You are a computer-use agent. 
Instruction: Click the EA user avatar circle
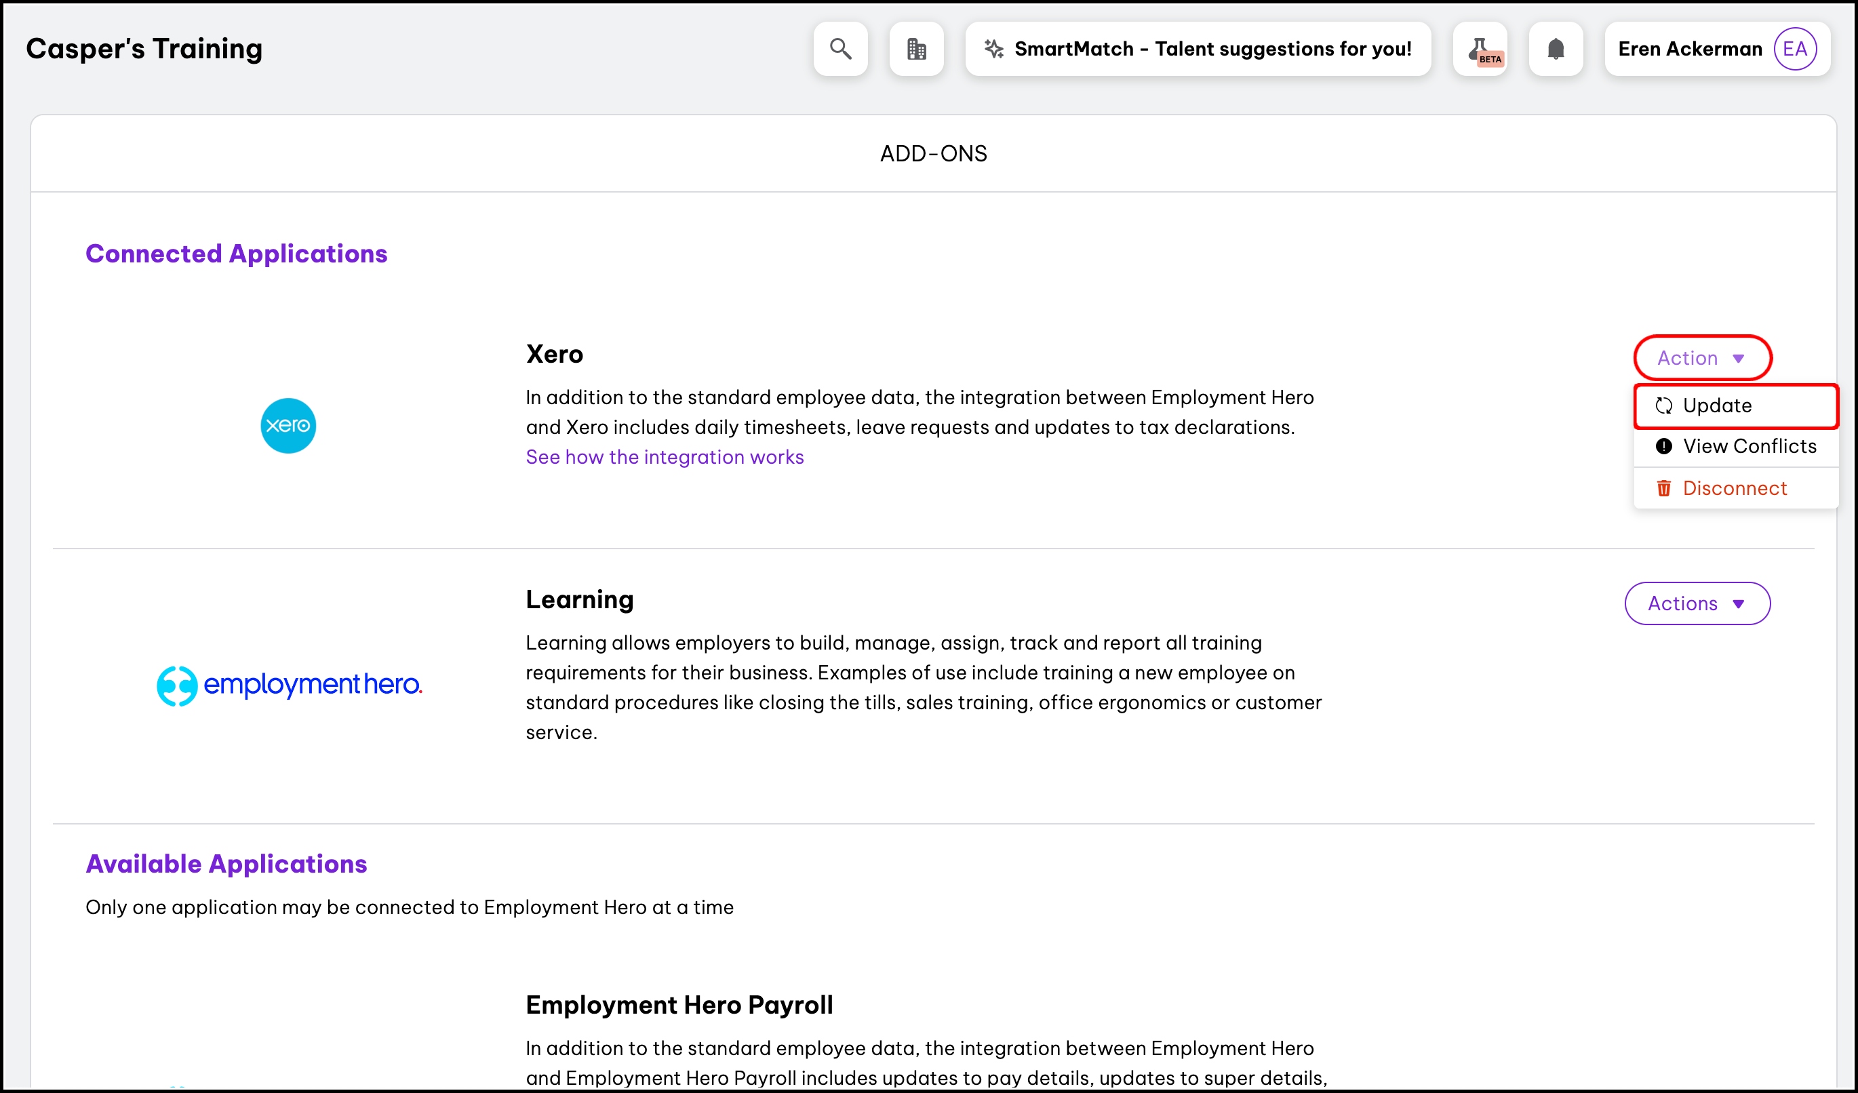click(x=1794, y=49)
